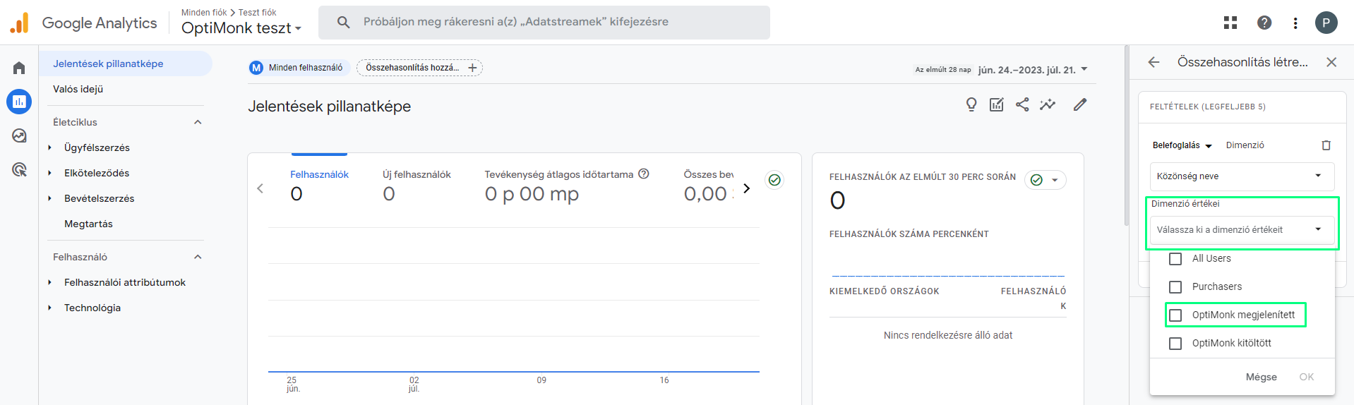This screenshot has height=405, width=1354.
Task: Click in the search input field
Action: (x=544, y=23)
